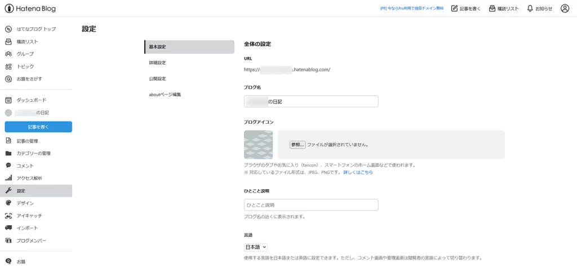Click the お知らせ bell icon
The width and height of the screenshot is (577, 269).
(530, 8)
